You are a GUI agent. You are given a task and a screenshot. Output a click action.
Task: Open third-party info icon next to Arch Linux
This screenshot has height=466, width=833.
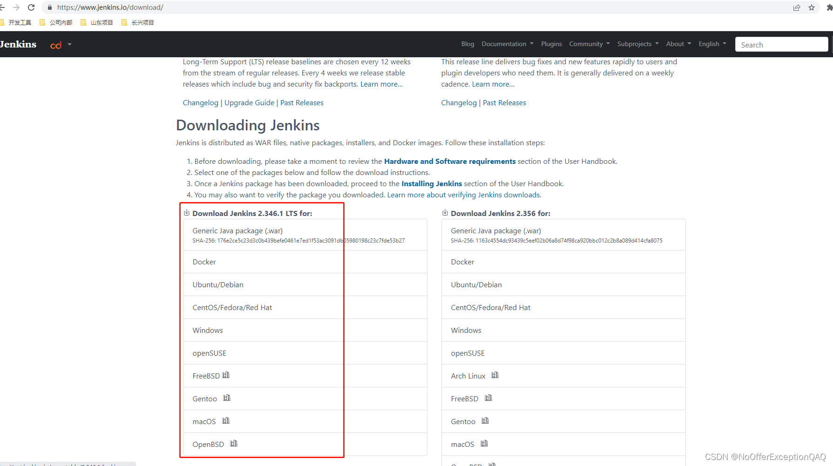(x=495, y=375)
